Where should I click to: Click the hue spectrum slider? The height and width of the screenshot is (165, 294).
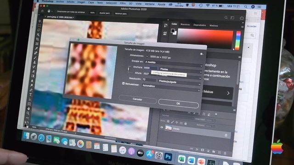238,40
